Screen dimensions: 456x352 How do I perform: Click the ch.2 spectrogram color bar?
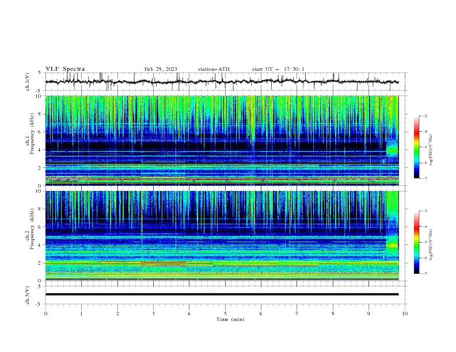[x=416, y=242]
